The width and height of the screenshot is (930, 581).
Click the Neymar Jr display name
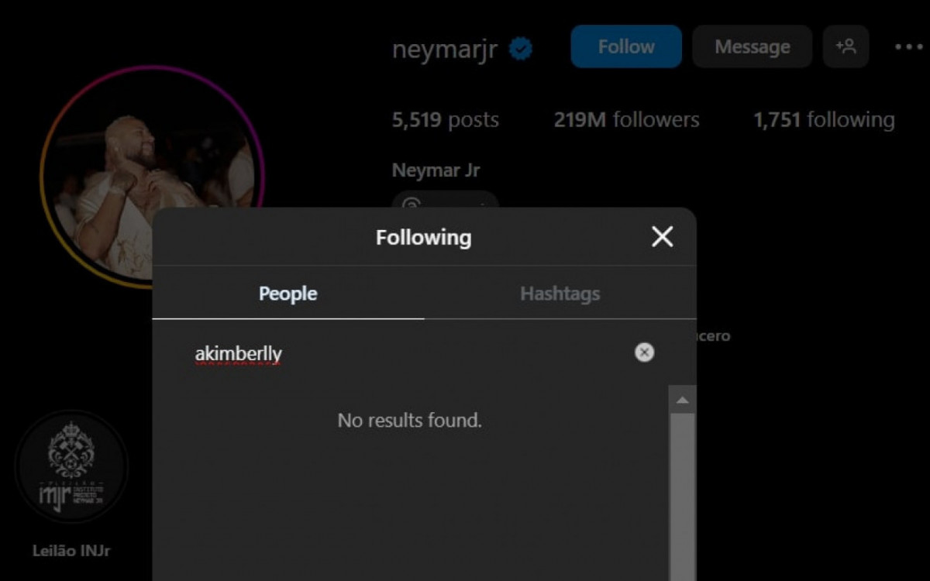(x=437, y=170)
